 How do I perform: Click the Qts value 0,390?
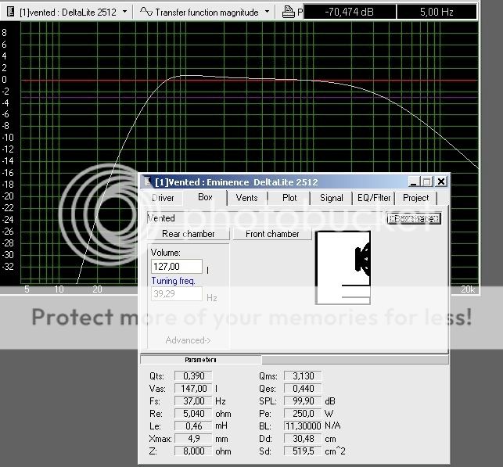[x=193, y=376]
